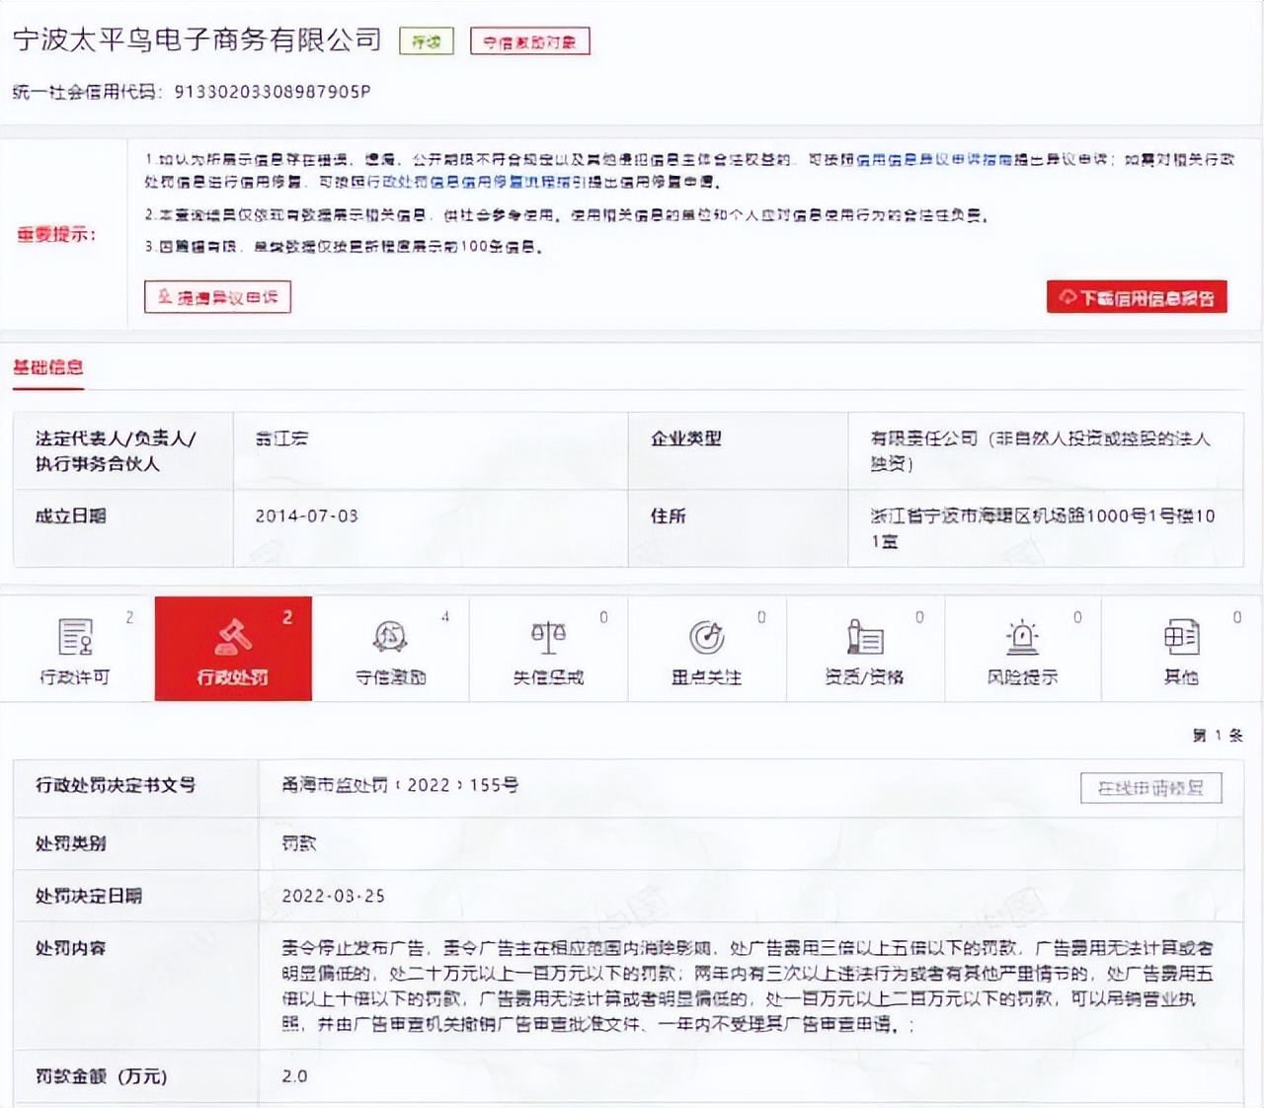Image resolution: width=1264 pixels, height=1108 pixels.
Task: Click the red 守信激励对象 badge
Action: (x=530, y=40)
